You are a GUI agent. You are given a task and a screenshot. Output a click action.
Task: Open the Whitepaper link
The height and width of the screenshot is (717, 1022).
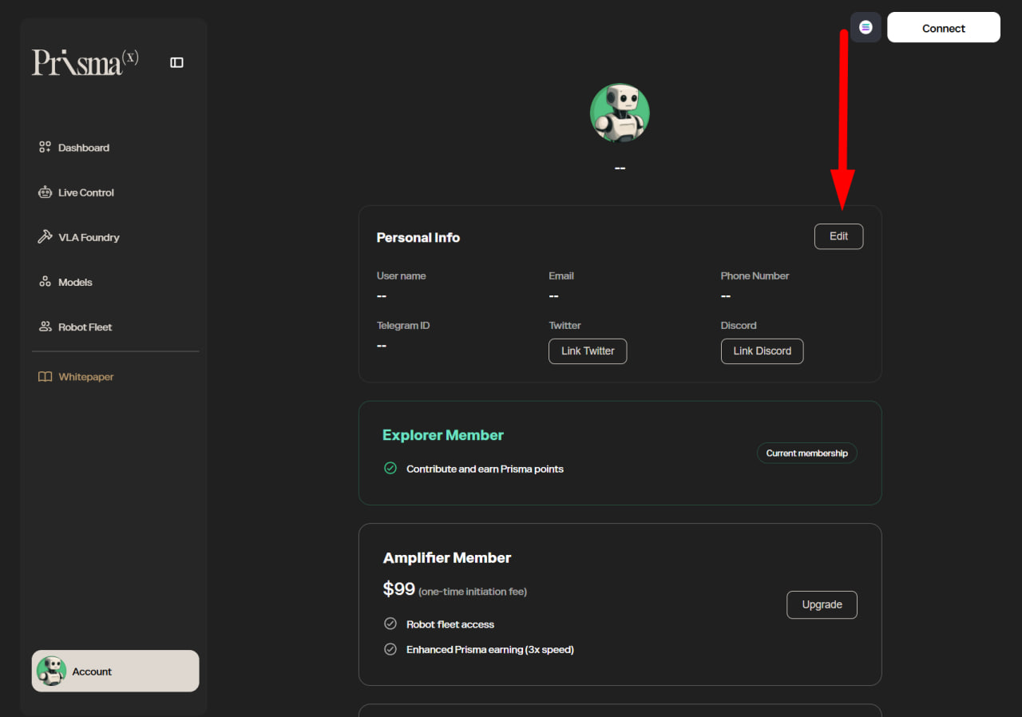click(x=86, y=377)
